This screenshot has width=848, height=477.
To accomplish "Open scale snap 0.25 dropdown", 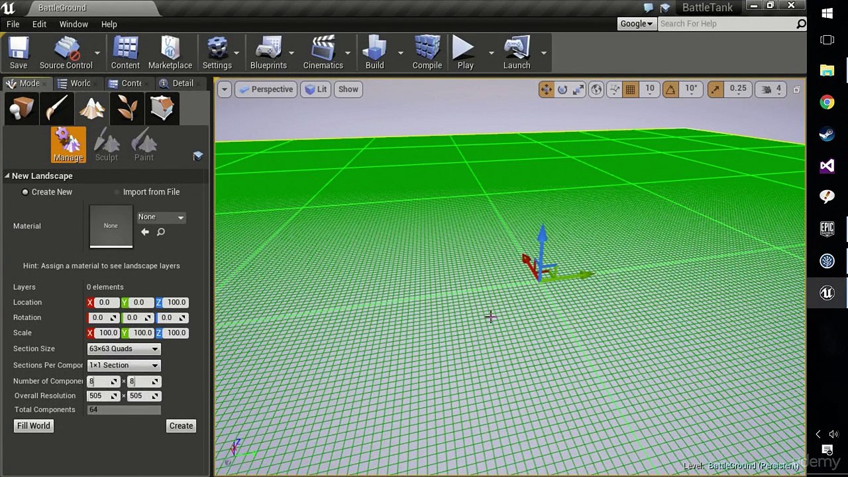I will pyautogui.click(x=737, y=89).
